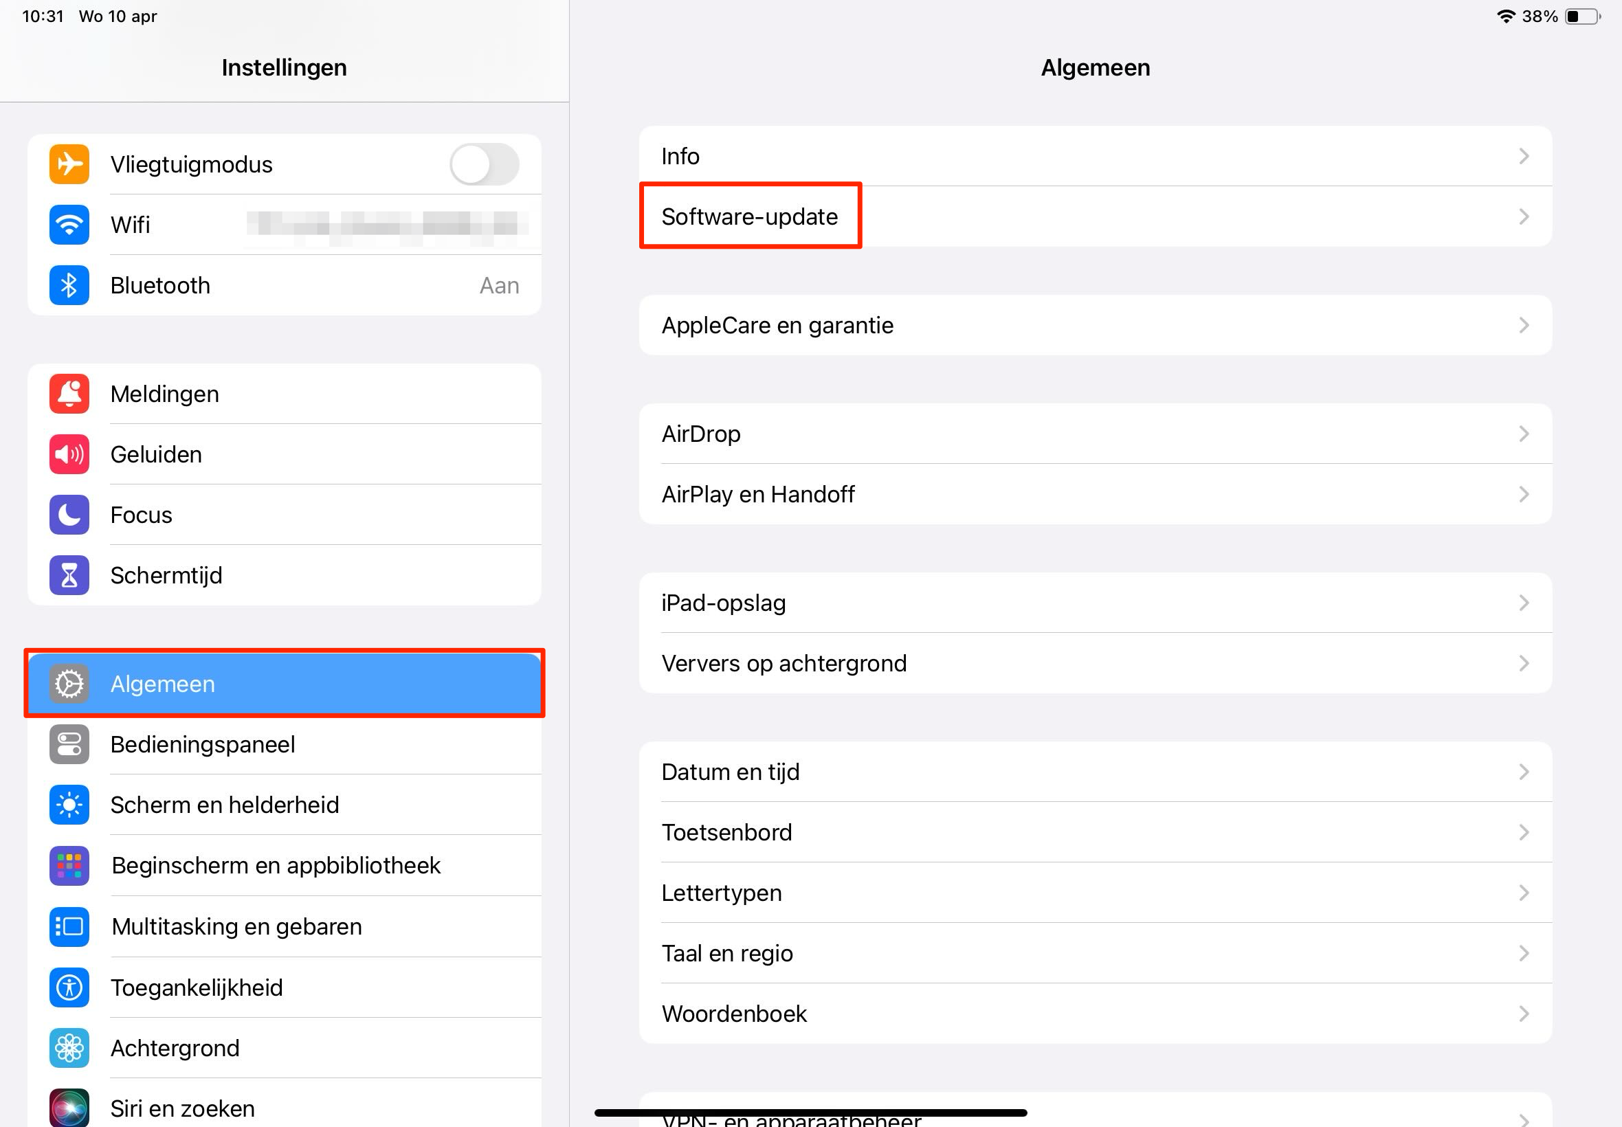
Task: Open Scherm en helderheid settings
Action: [x=225, y=805]
